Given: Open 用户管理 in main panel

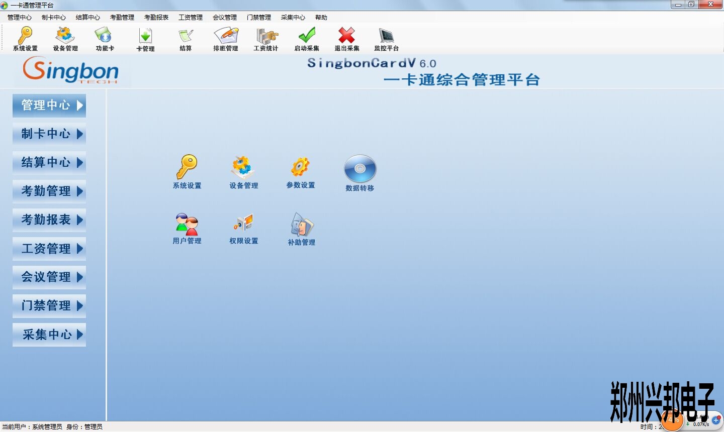Looking at the screenshot, I should (x=187, y=229).
